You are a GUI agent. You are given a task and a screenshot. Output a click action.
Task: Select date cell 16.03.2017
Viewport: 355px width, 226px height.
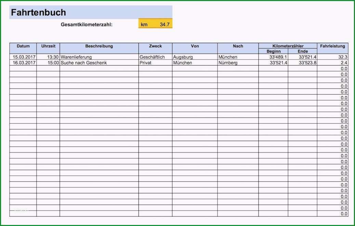[x=23, y=63]
